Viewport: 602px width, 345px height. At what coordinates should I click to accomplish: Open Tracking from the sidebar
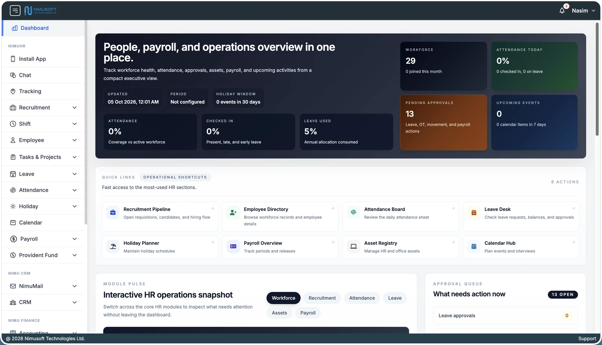(43, 91)
